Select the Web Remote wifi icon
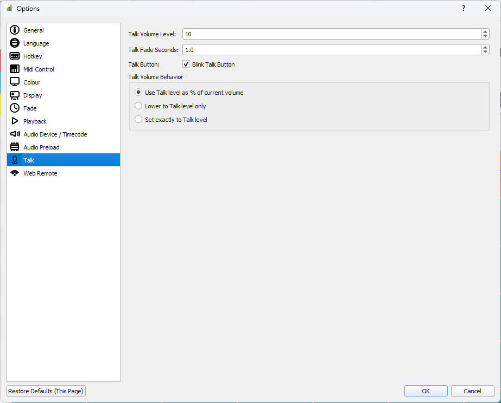Viewport: 501px width, 403px height. (15, 173)
